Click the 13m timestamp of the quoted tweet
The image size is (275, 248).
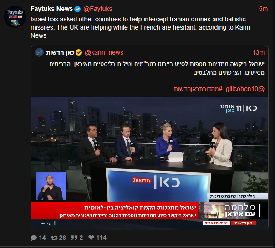tap(258, 52)
